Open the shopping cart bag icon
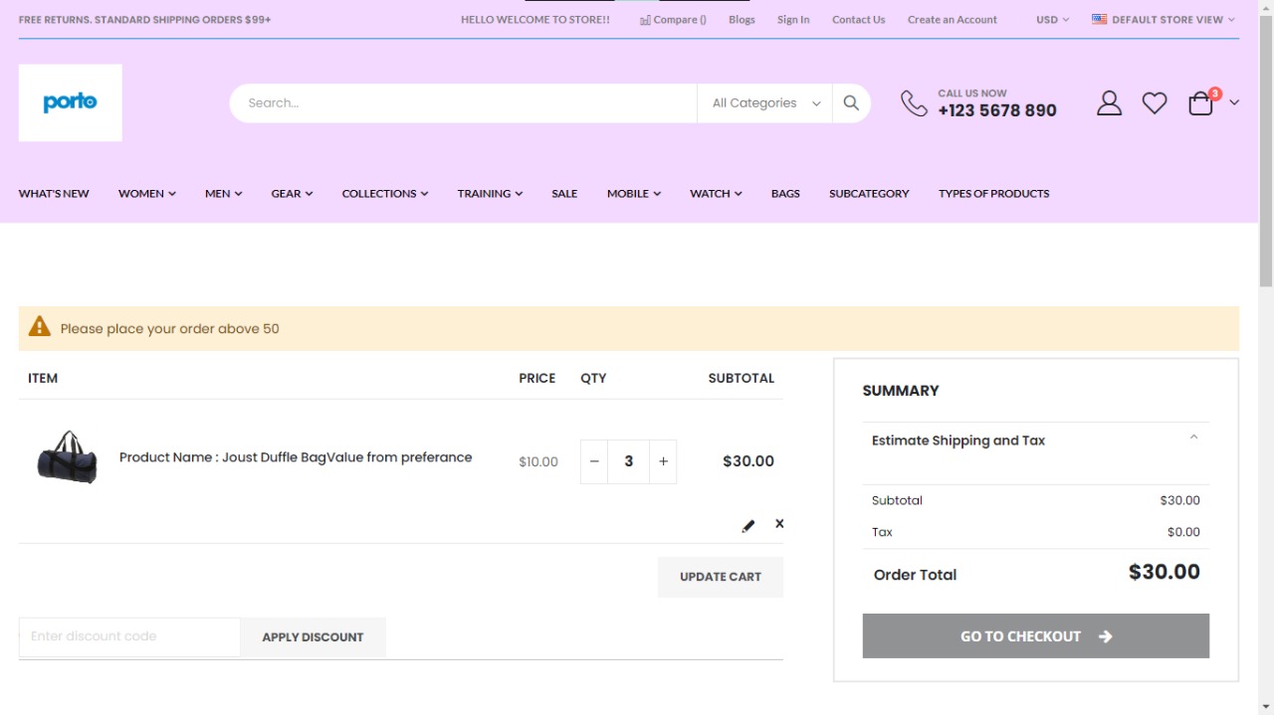This screenshot has height=715, width=1274. pyautogui.click(x=1201, y=103)
